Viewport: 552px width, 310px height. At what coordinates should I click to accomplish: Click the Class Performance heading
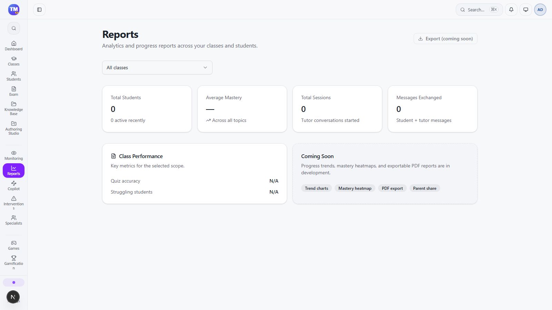click(x=141, y=156)
